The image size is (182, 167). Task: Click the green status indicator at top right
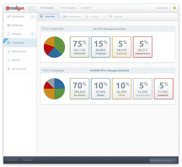[174, 8]
